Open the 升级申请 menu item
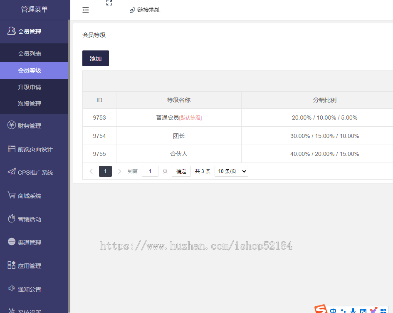 coord(34,87)
